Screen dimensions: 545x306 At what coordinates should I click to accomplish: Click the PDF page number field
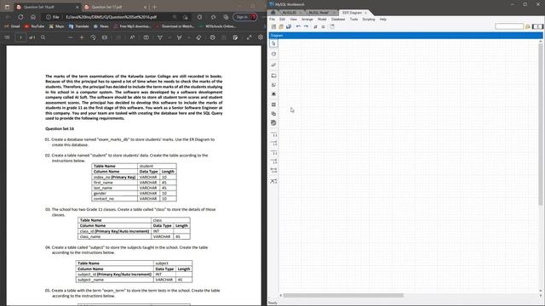20,37
